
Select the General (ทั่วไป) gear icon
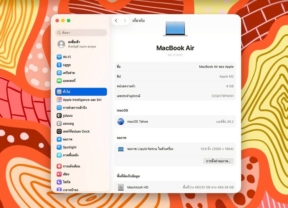[59, 92]
